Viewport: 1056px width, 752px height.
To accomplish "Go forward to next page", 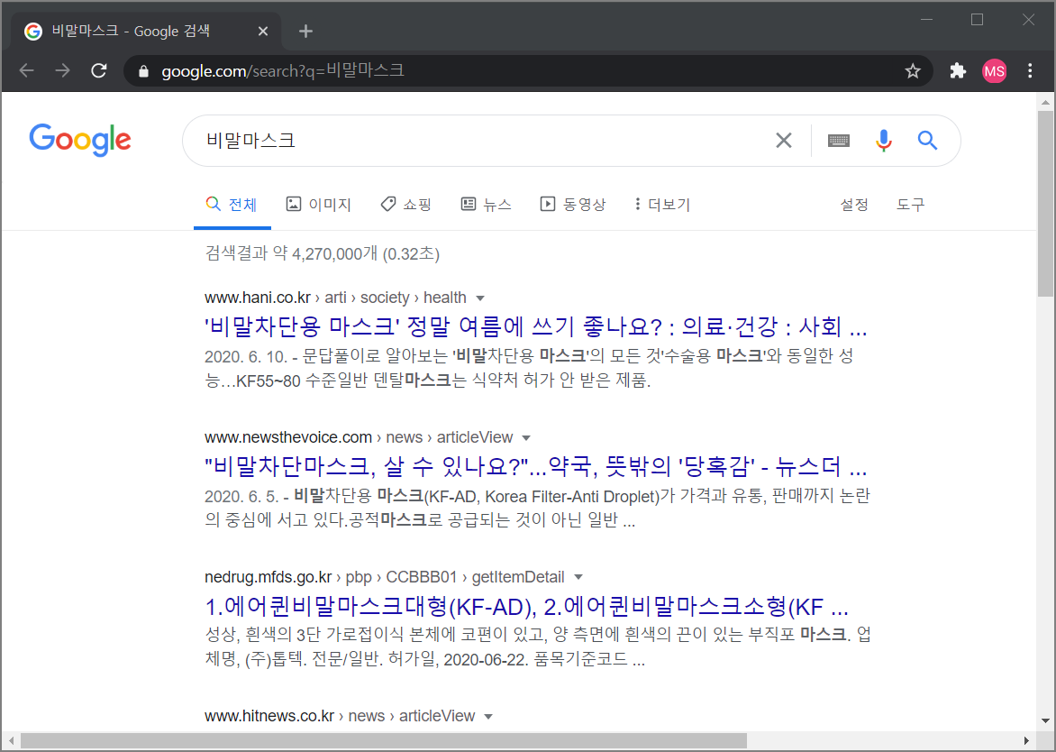I will (x=63, y=70).
